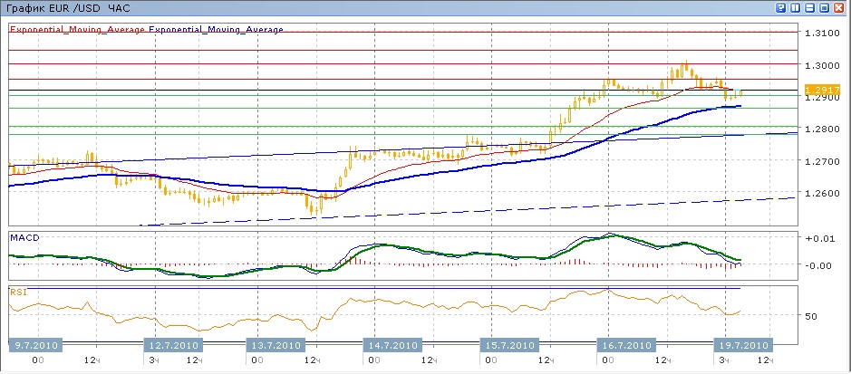Click the 1.3100 price axis label

click(821, 33)
